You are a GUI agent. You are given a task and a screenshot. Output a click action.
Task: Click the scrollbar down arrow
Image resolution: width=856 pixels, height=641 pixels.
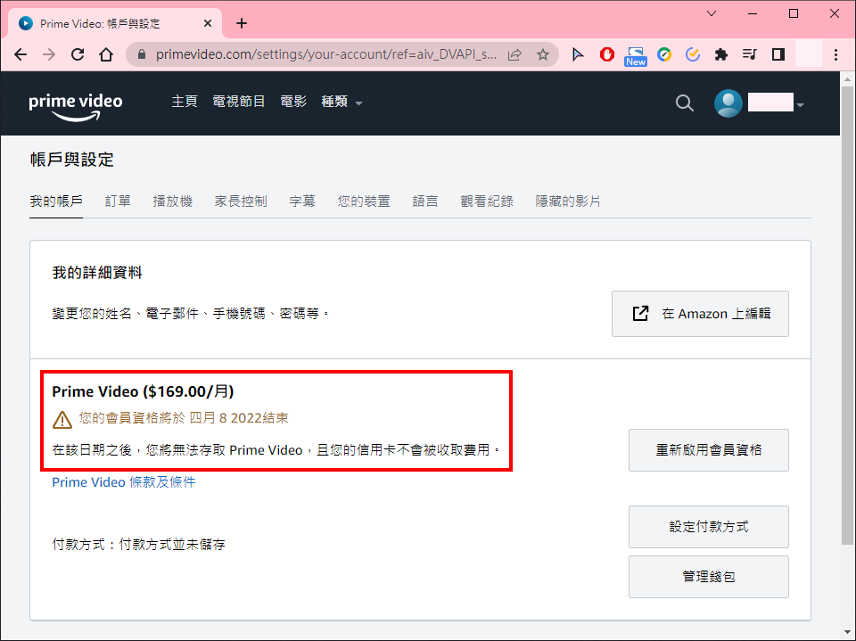847,632
